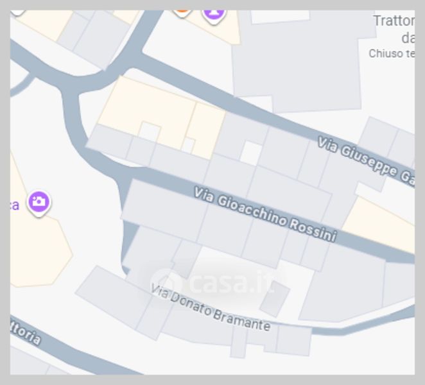Click the purple camera map pin
The width and height of the screenshot is (425, 385).
pos(39,203)
